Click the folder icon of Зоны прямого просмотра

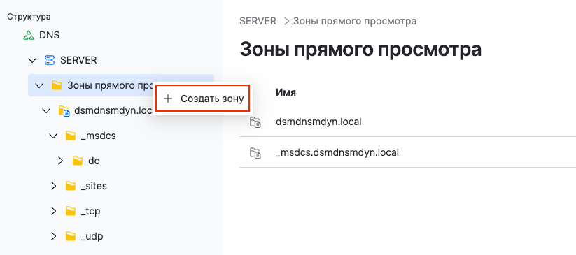[x=57, y=85]
